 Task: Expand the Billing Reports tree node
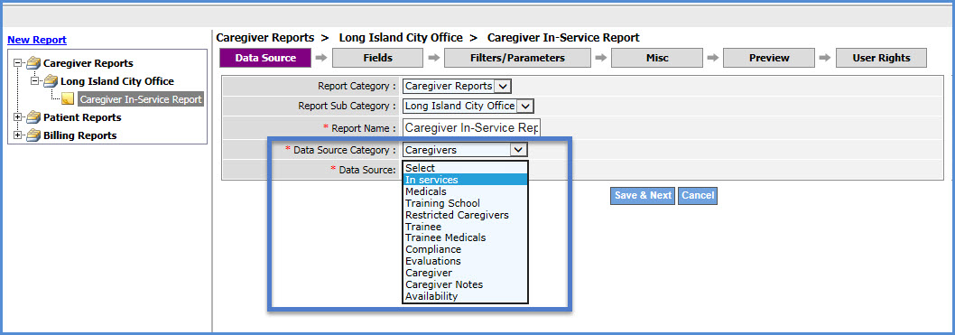coord(17,135)
